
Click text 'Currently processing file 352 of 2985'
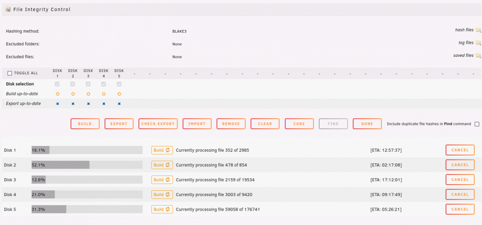(x=213, y=150)
